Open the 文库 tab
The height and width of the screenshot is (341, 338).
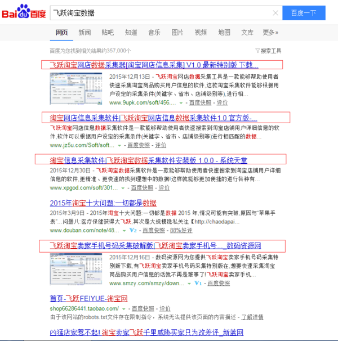247,33
